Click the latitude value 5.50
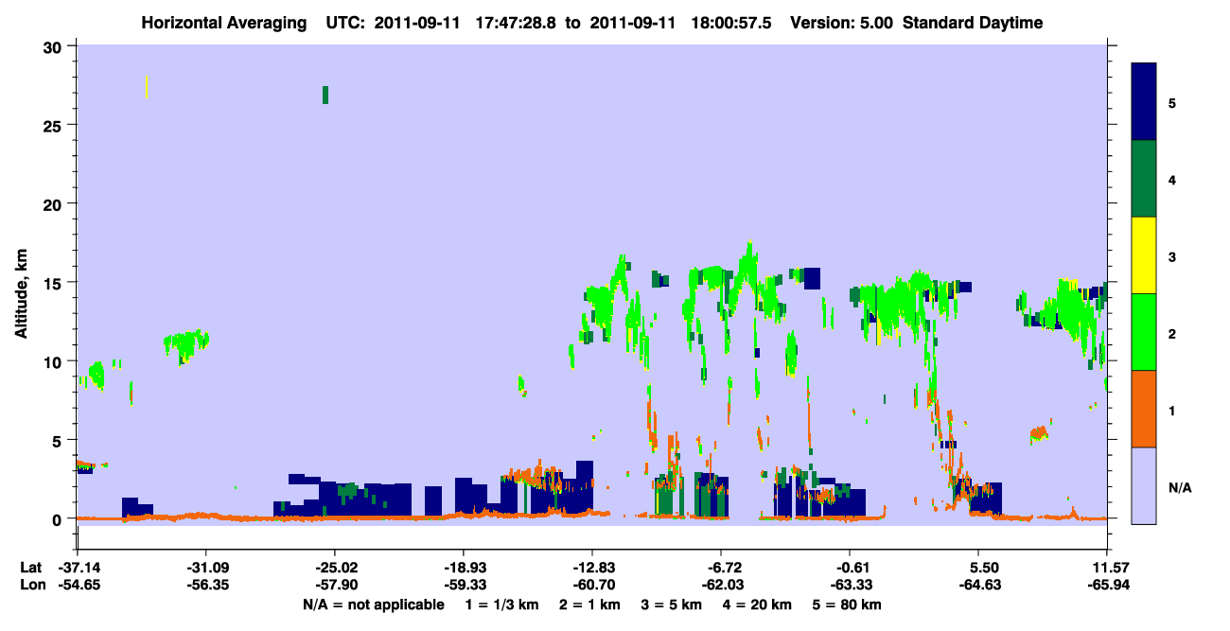The image size is (1230, 631). (984, 567)
